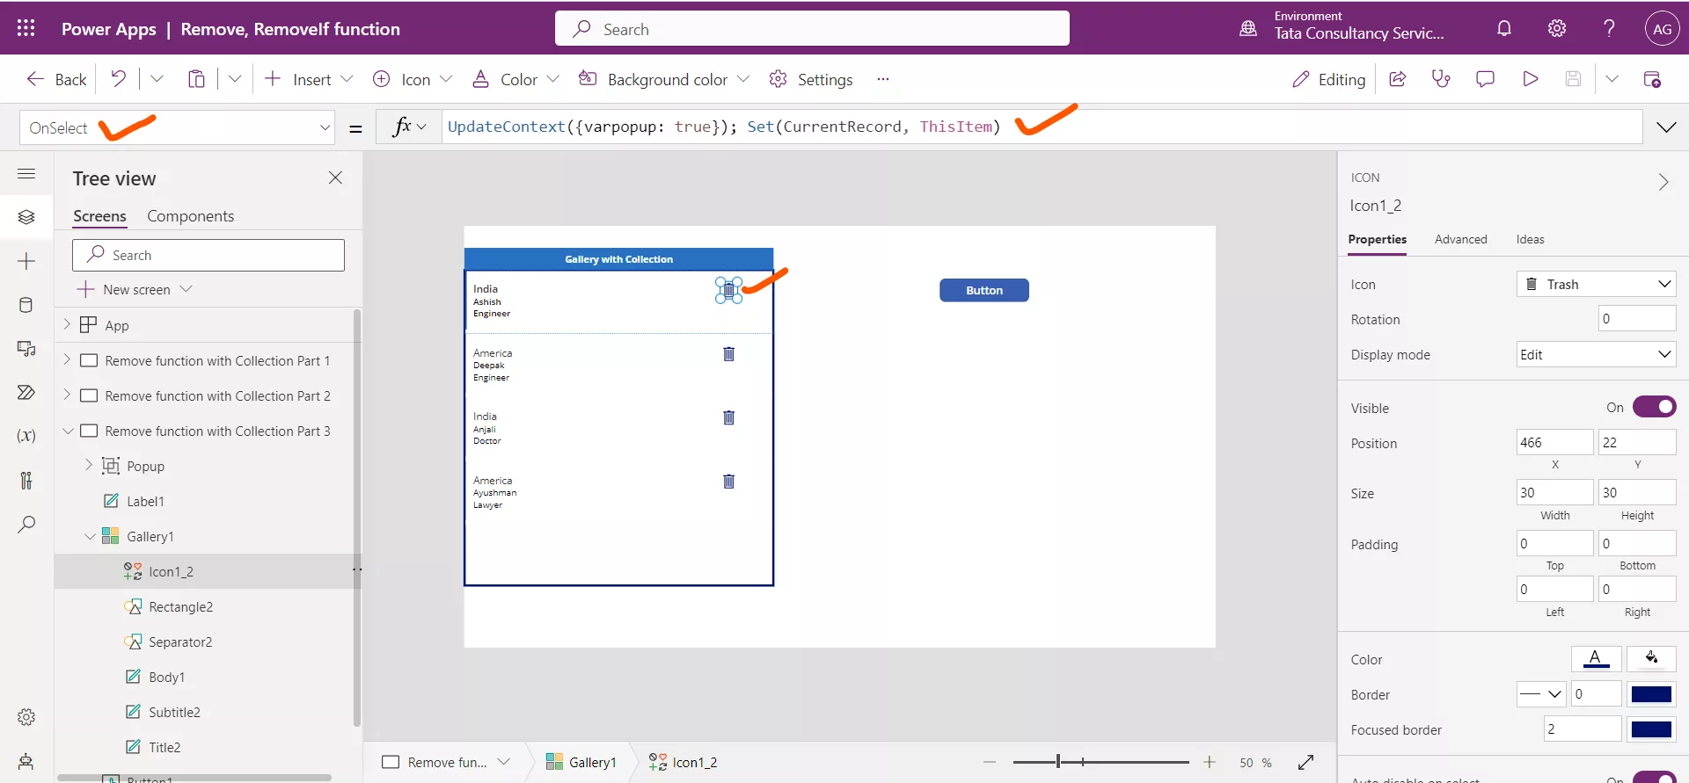Adjust the zoom slider handle

tap(1058, 762)
